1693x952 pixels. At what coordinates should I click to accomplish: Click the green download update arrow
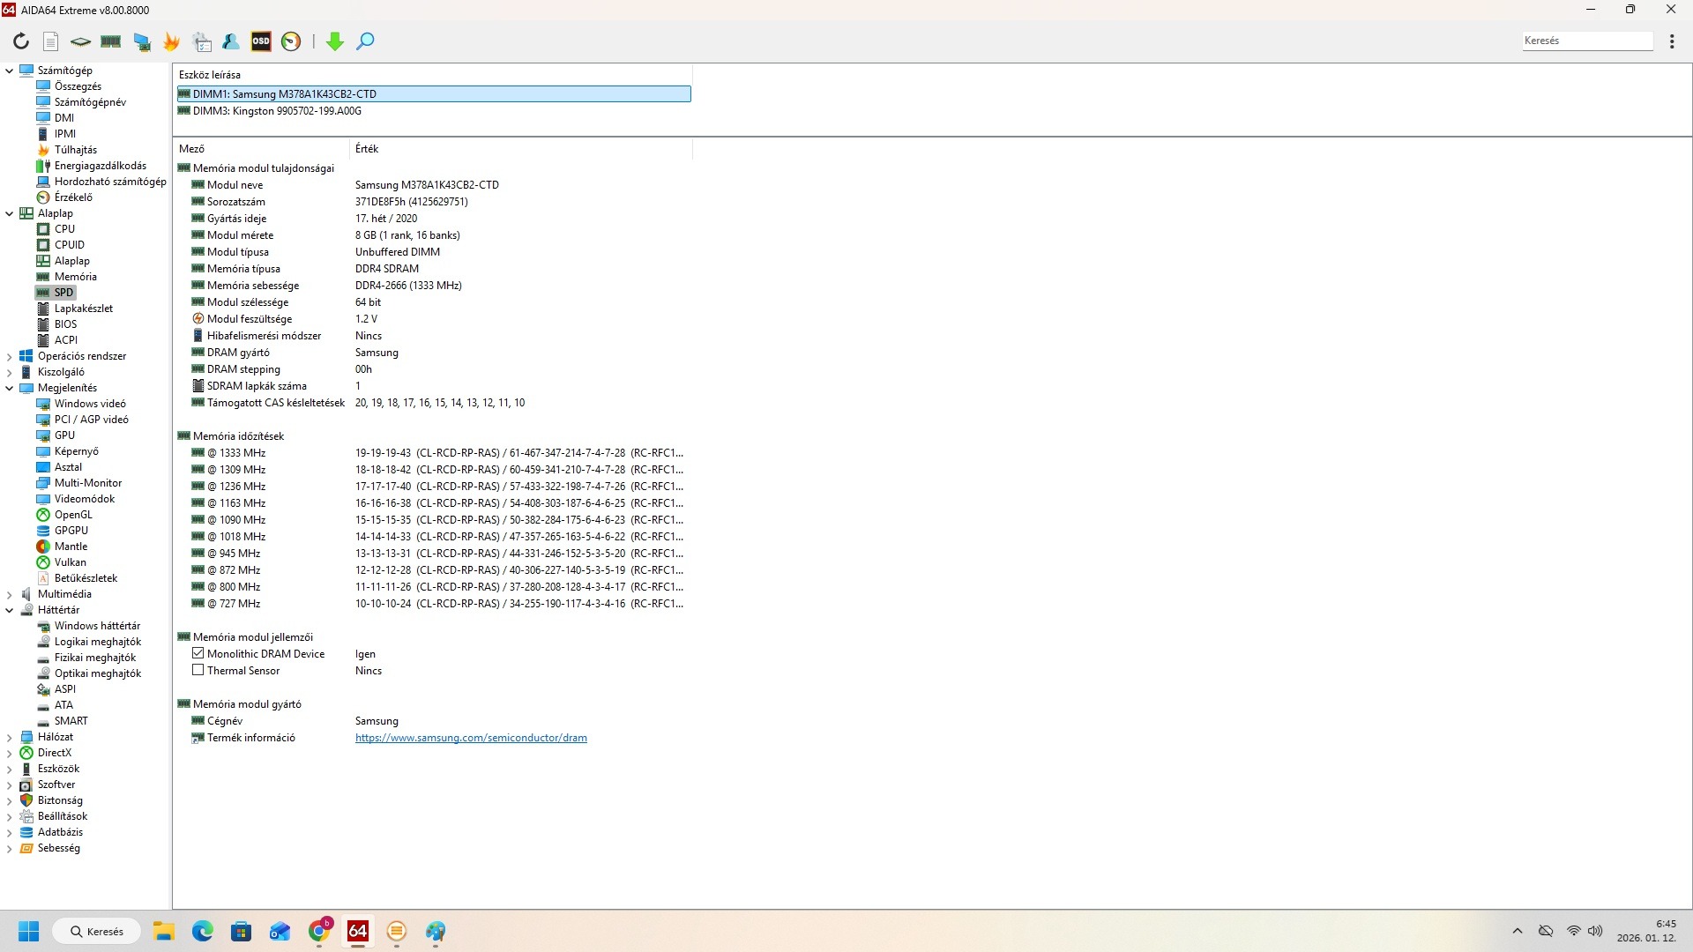[x=335, y=41]
